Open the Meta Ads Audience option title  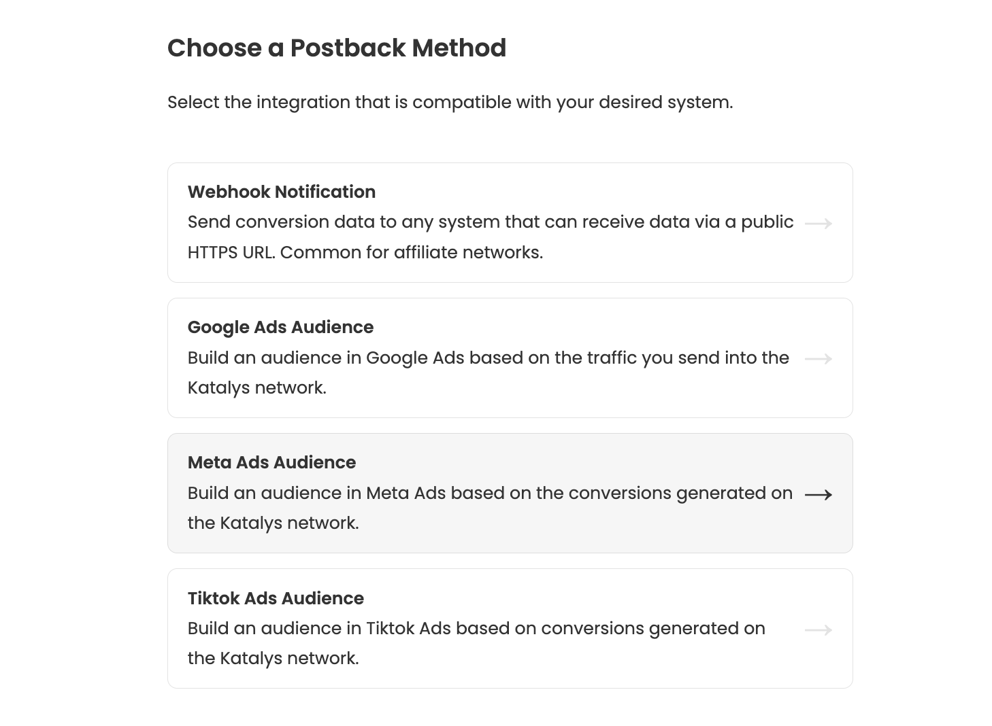271,462
